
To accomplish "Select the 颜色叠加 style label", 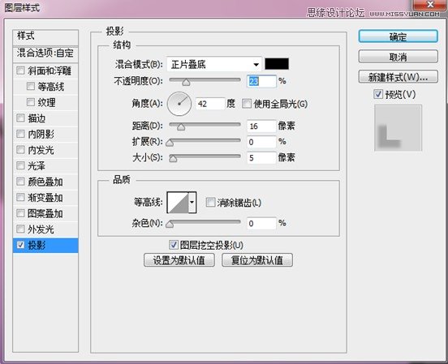I will click(x=45, y=182).
